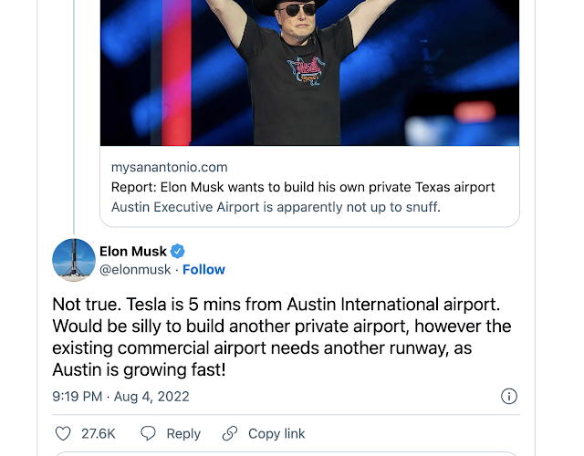The height and width of the screenshot is (456, 584).
Task: Open the 9:19 PM · Aug 4, 2022 timestamp
Action: pyautogui.click(x=120, y=397)
